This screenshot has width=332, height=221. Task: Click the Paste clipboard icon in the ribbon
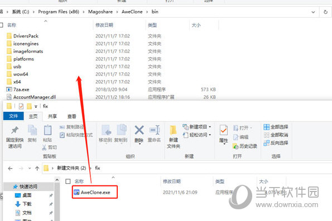coord(47,130)
